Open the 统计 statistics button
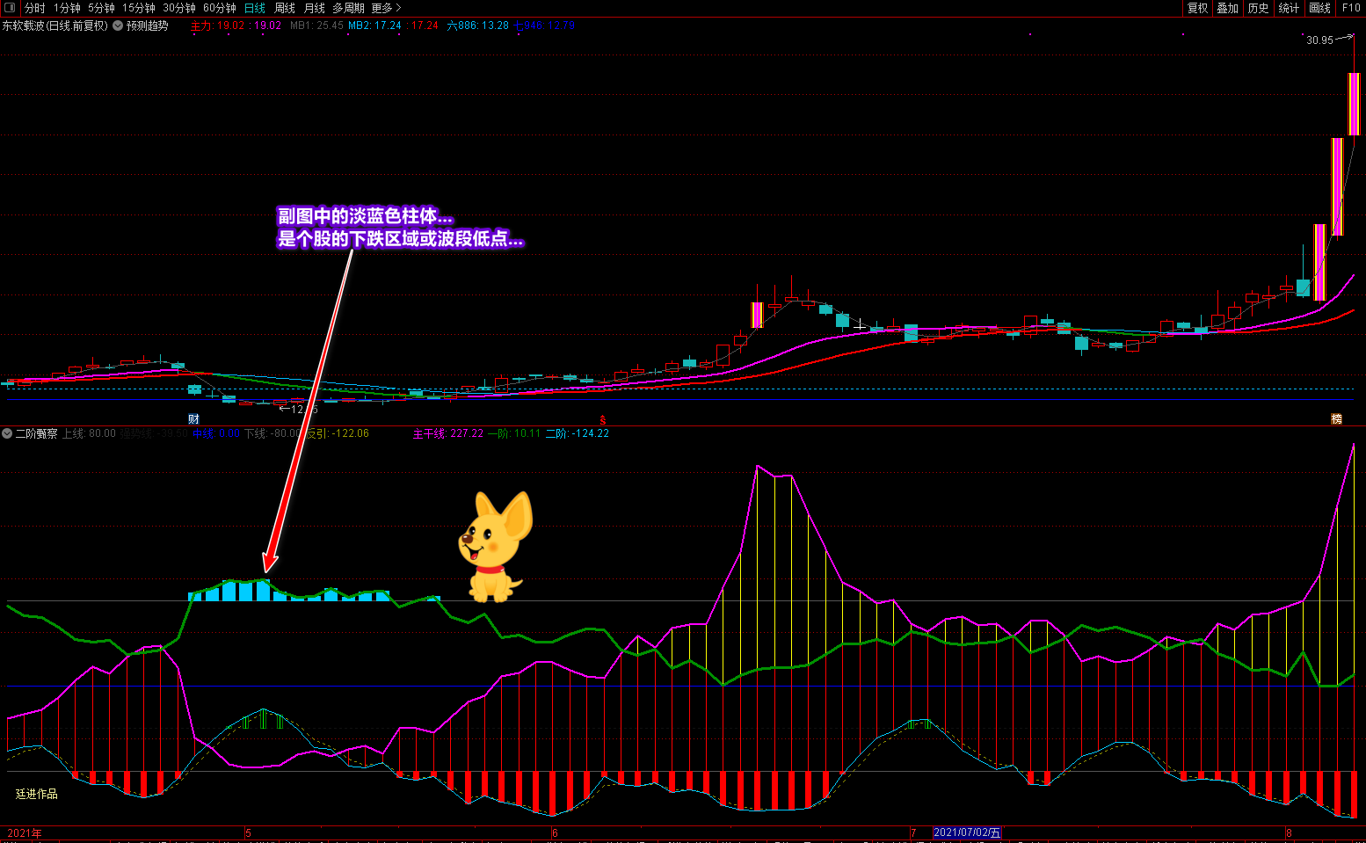 click(x=1289, y=8)
